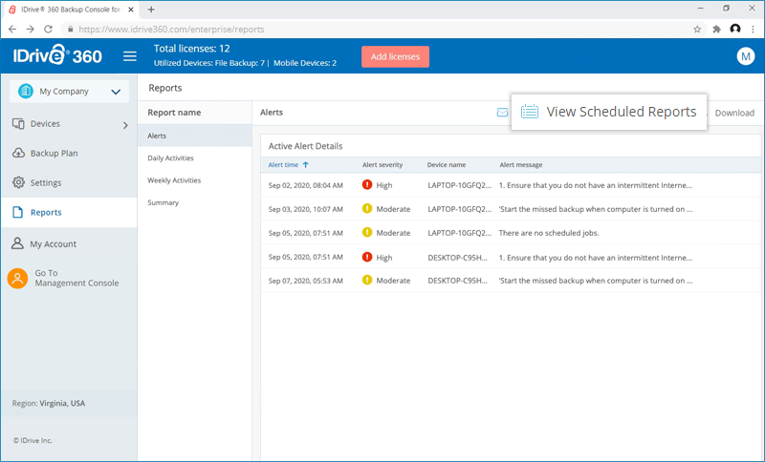Select 'Sep 03, 2020, 10:07 AM' cell
The image size is (765, 462).
(x=305, y=209)
